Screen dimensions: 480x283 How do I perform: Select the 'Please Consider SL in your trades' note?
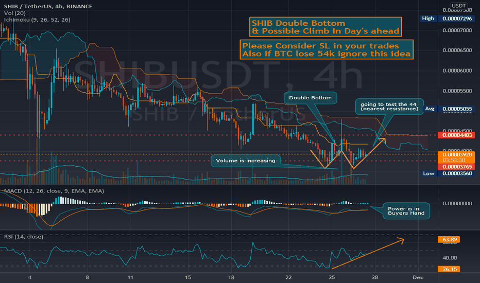click(327, 49)
